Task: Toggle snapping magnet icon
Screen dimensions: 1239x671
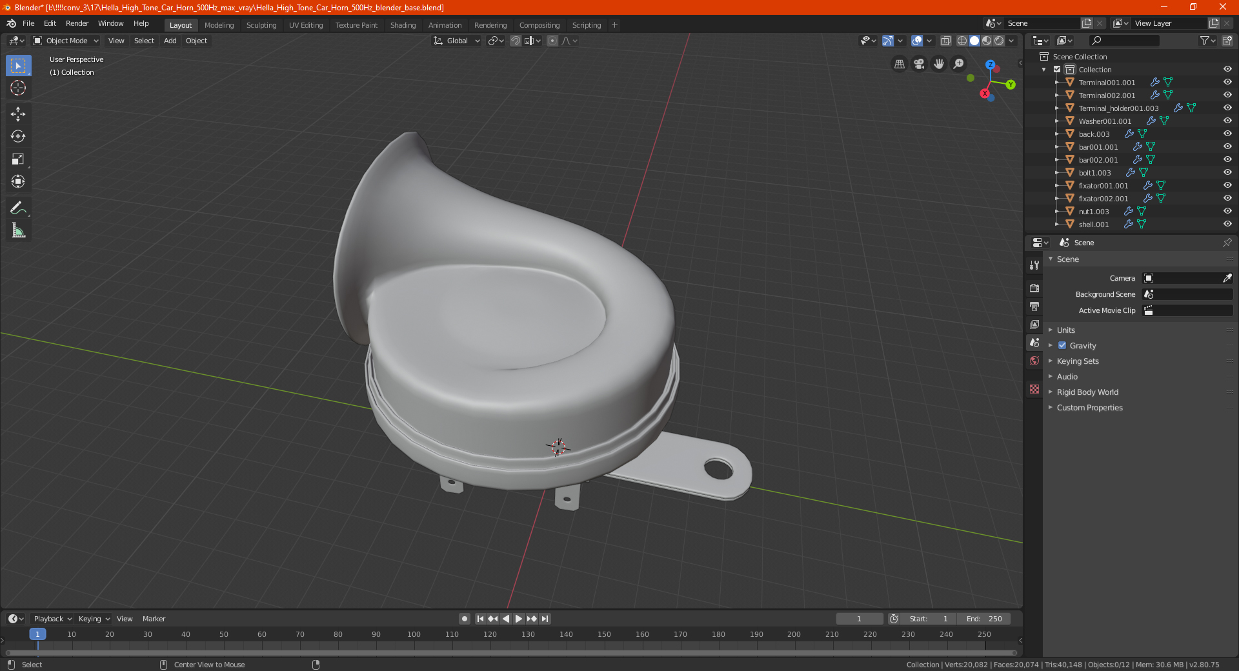Action: pyautogui.click(x=515, y=41)
